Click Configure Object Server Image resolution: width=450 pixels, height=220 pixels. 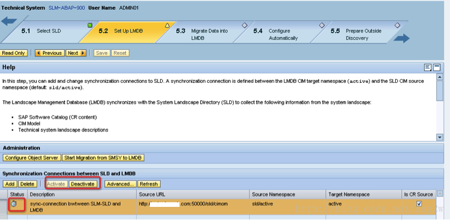(x=32, y=158)
